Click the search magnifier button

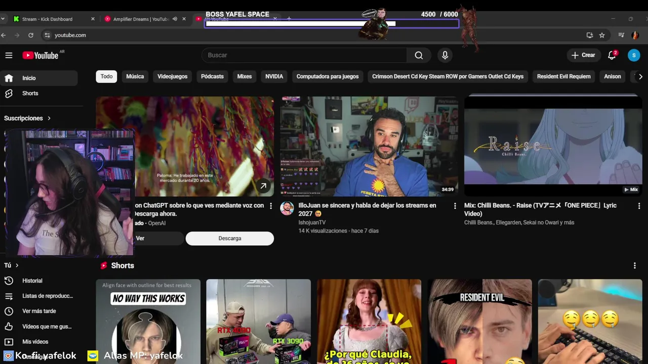[x=419, y=55]
